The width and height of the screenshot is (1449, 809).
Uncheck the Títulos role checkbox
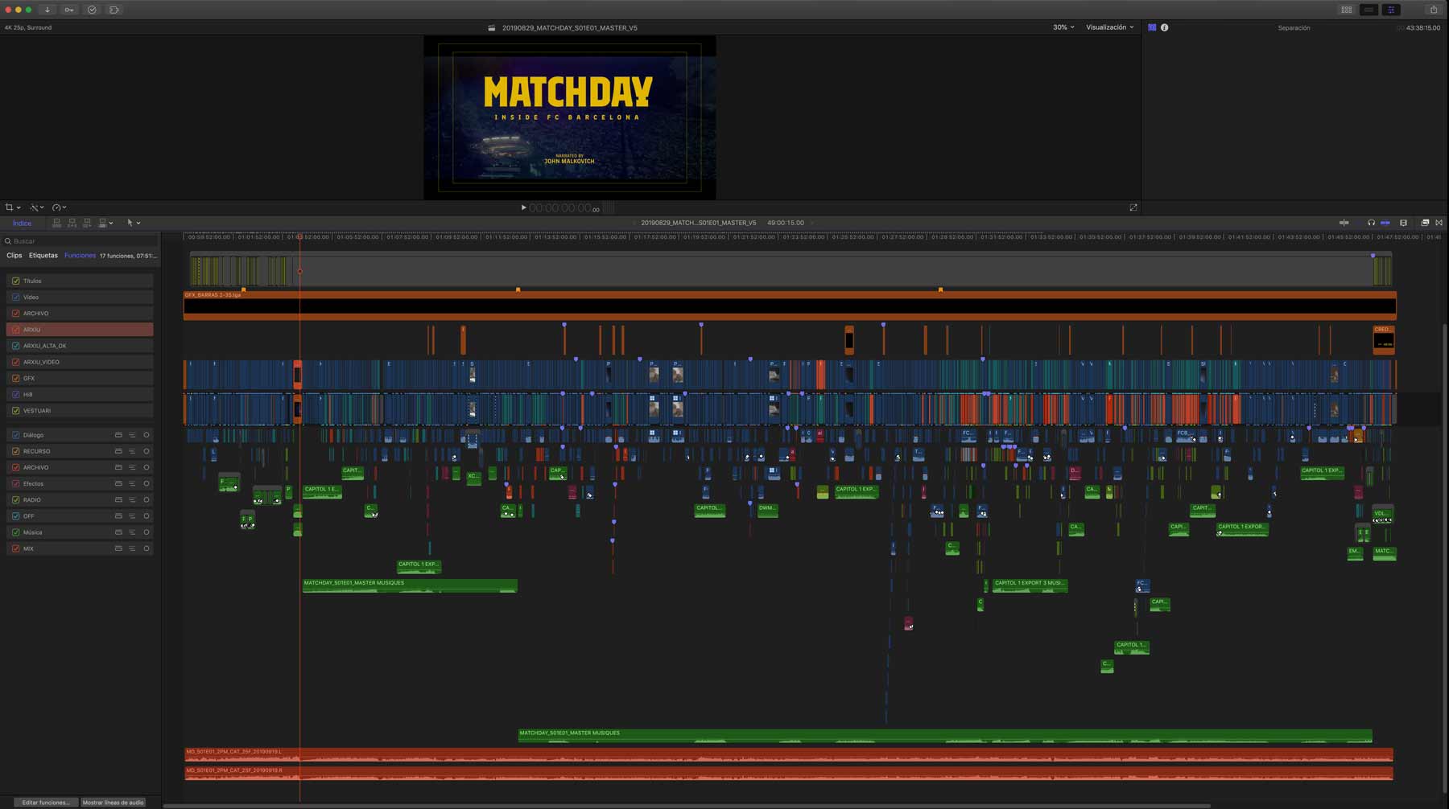pyautogui.click(x=15, y=281)
